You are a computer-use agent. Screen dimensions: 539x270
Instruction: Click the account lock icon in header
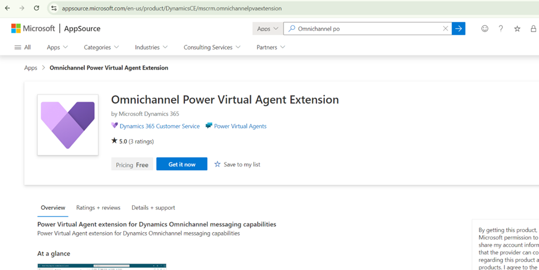click(x=533, y=29)
